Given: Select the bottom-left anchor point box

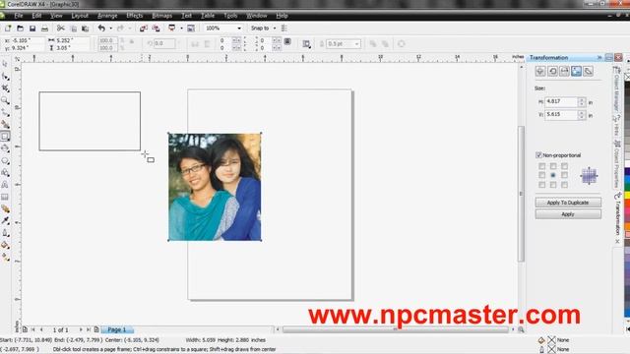Looking at the screenshot, I should point(542,185).
